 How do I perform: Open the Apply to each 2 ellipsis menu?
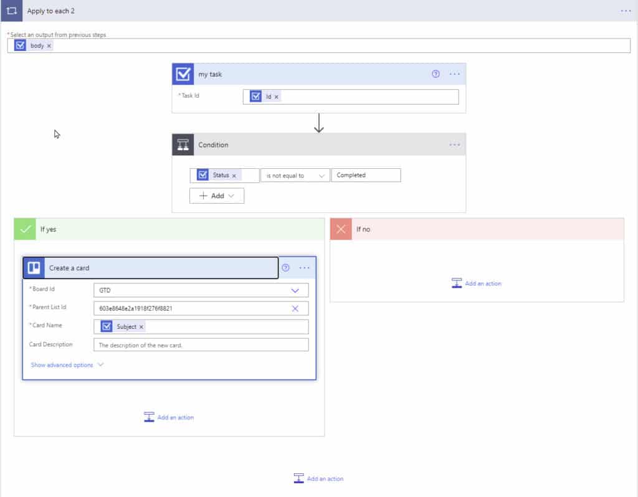pyautogui.click(x=626, y=11)
